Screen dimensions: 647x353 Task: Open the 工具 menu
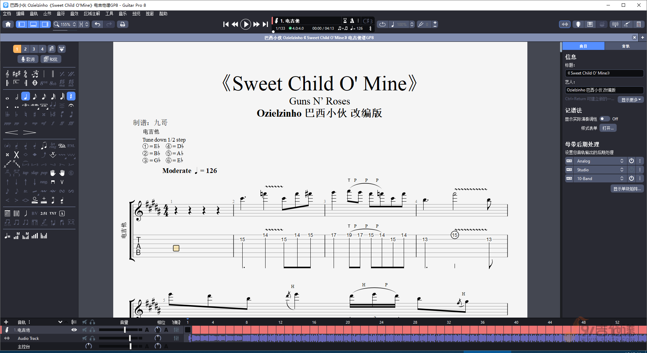(x=109, y=13)
